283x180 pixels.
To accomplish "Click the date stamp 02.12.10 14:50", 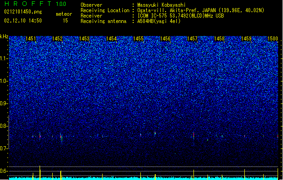I will [x=23, y=21].
